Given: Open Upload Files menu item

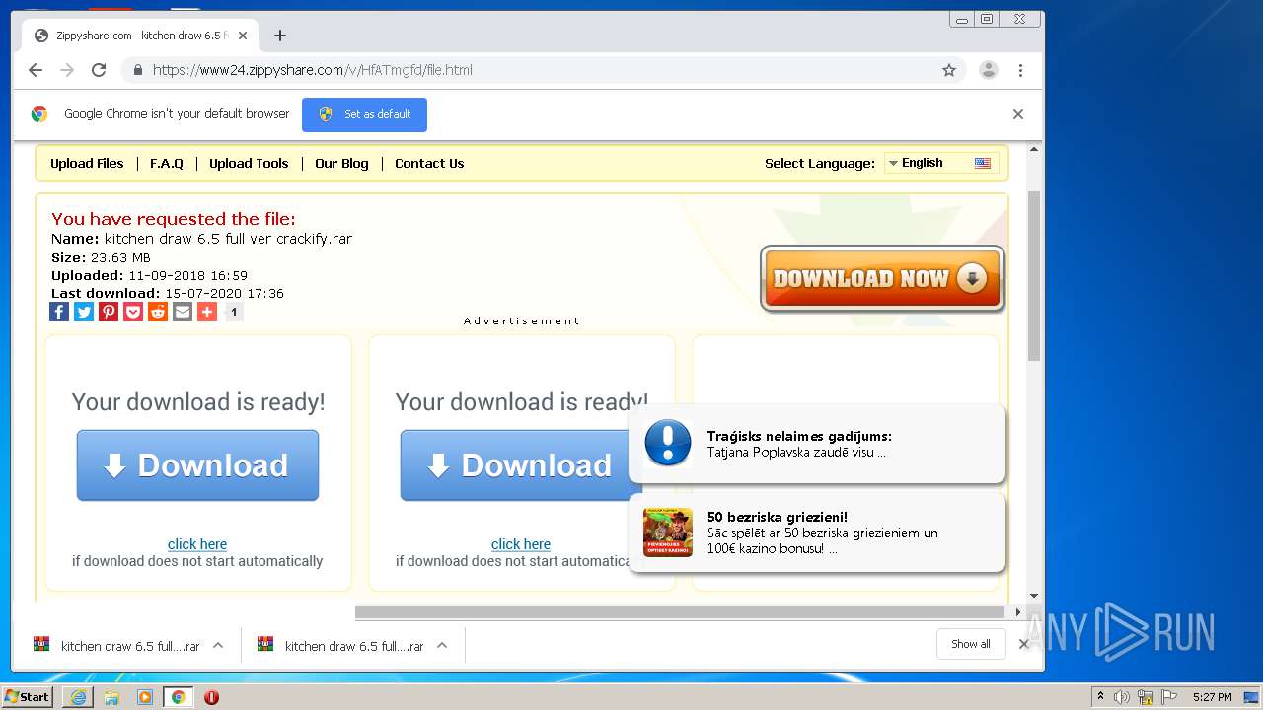Looking at the screenshot, I should [87, 164].
